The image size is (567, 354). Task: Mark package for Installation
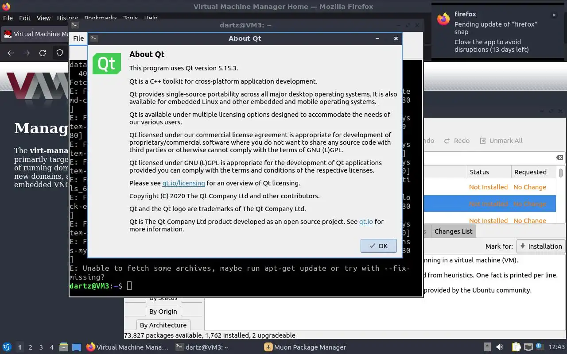[540, 246]
